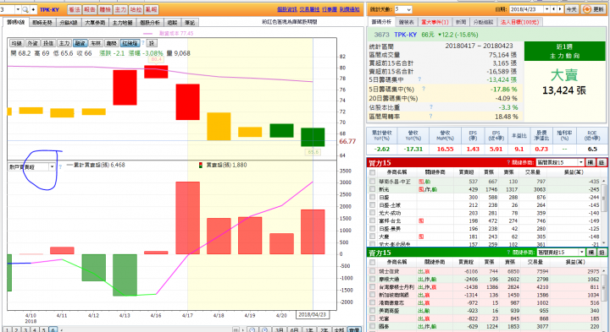Open the 到價通知 link

349,9
